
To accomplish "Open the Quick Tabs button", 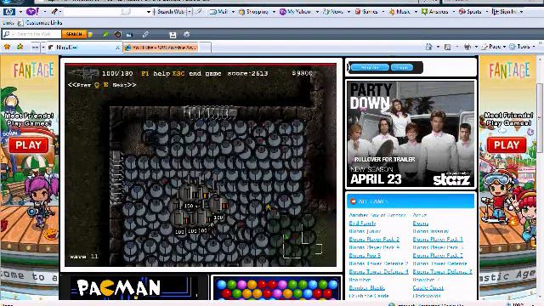I will click(35, 48).
